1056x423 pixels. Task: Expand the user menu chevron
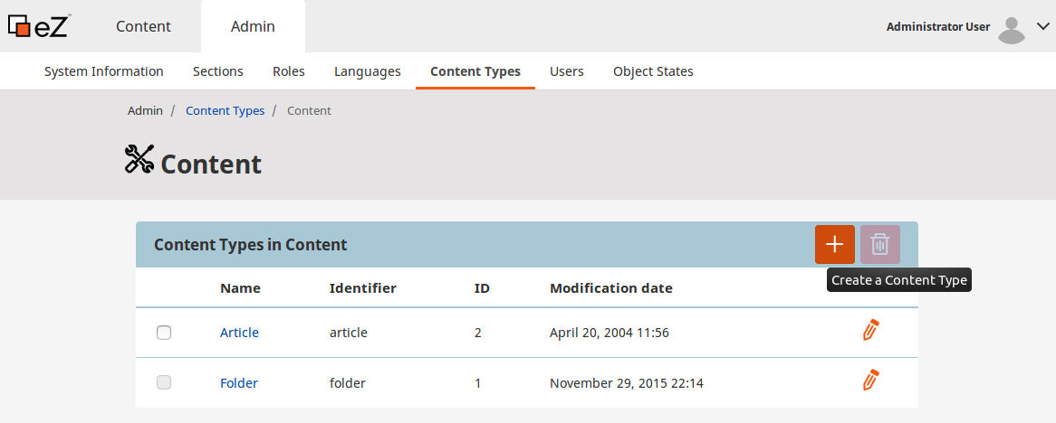click(1042, 27)
